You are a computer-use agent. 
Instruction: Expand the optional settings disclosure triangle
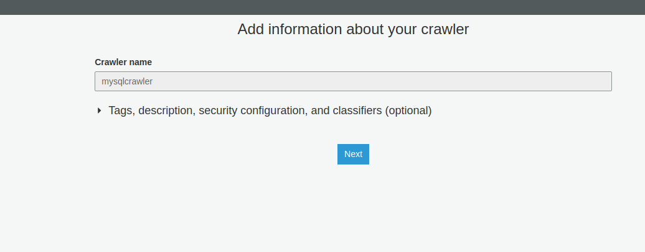coord(99,110)
